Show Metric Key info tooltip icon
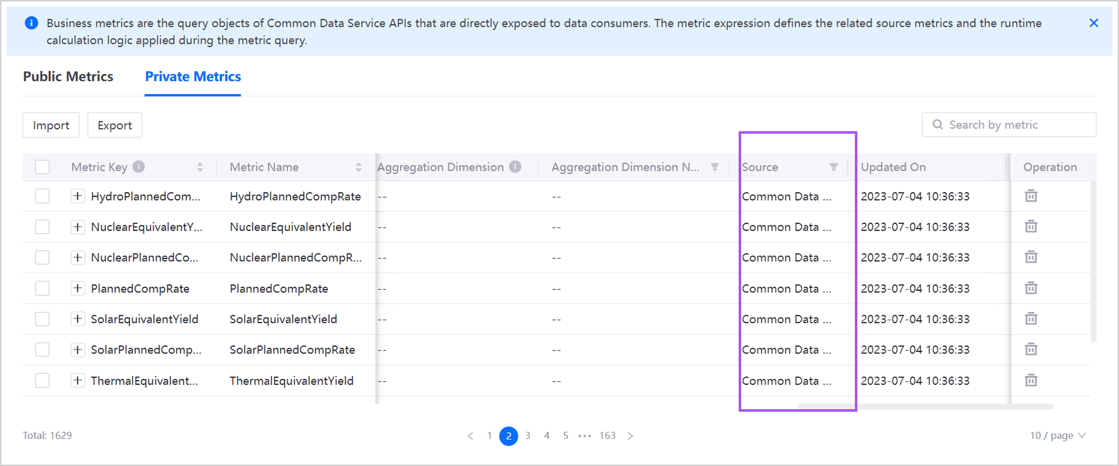This screenshot has width=1119, height=466. (139, 167)
